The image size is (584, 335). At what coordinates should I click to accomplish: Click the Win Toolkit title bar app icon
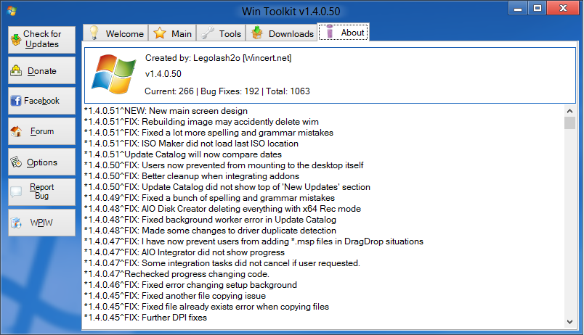(x=12, y=11)
